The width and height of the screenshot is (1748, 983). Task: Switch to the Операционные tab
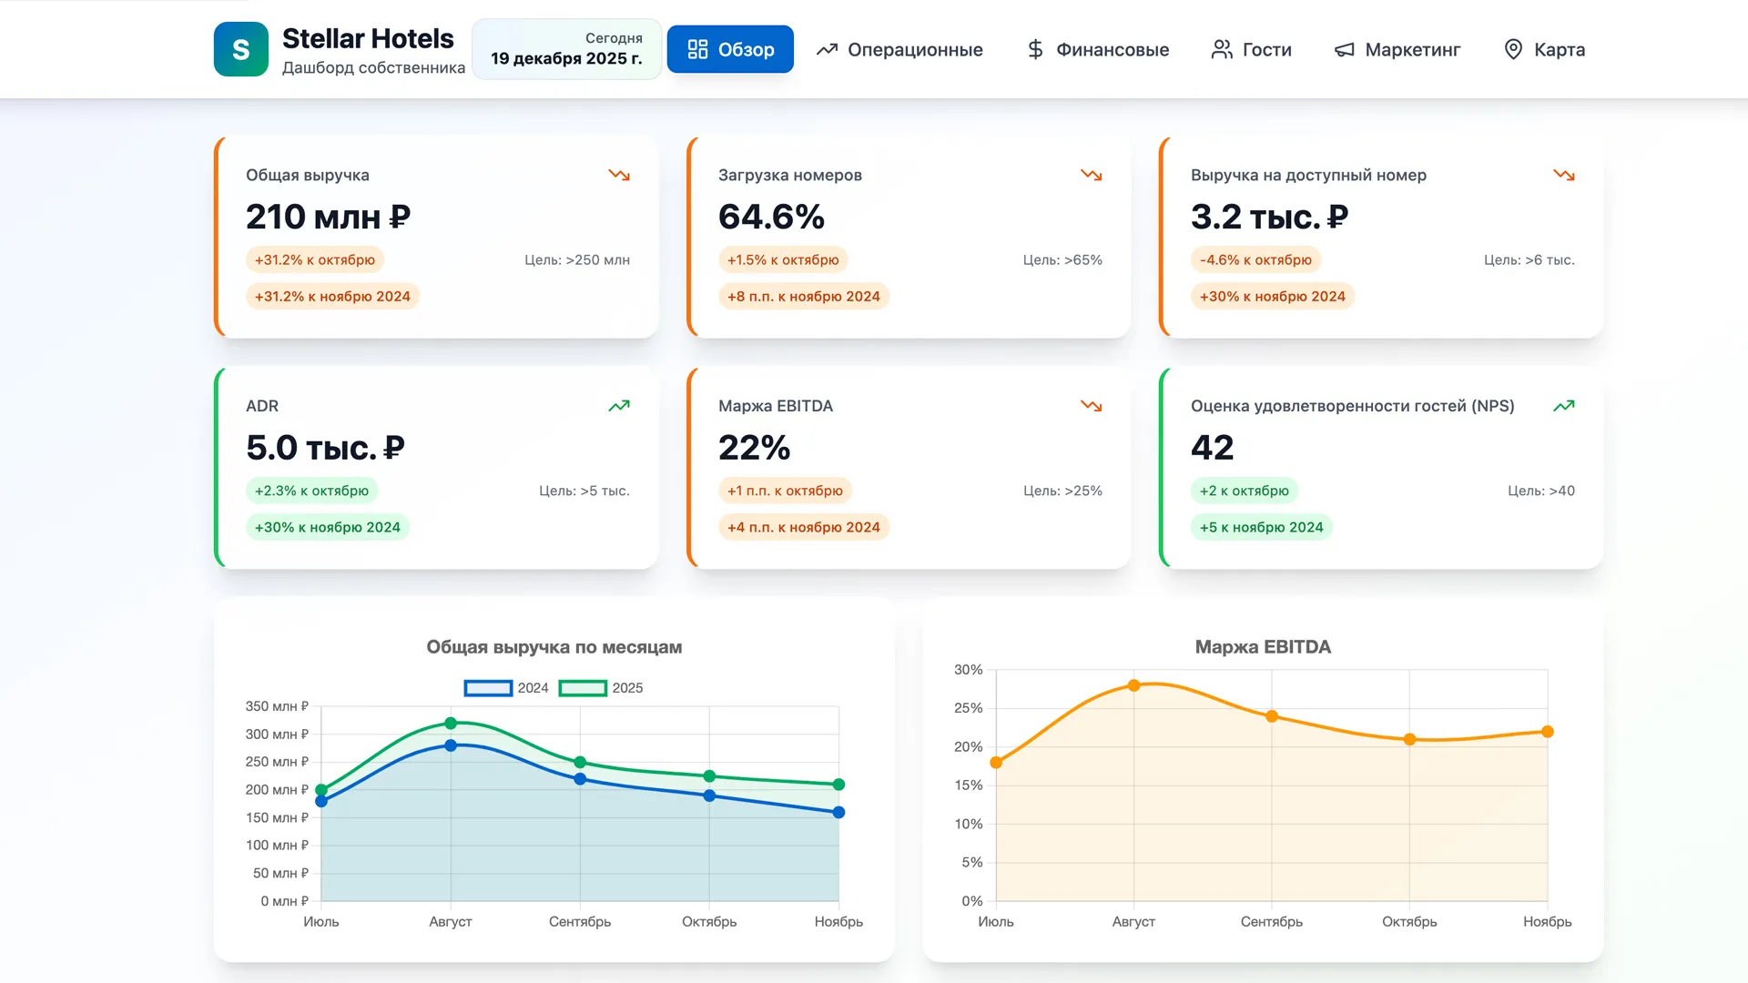(899, 49)
